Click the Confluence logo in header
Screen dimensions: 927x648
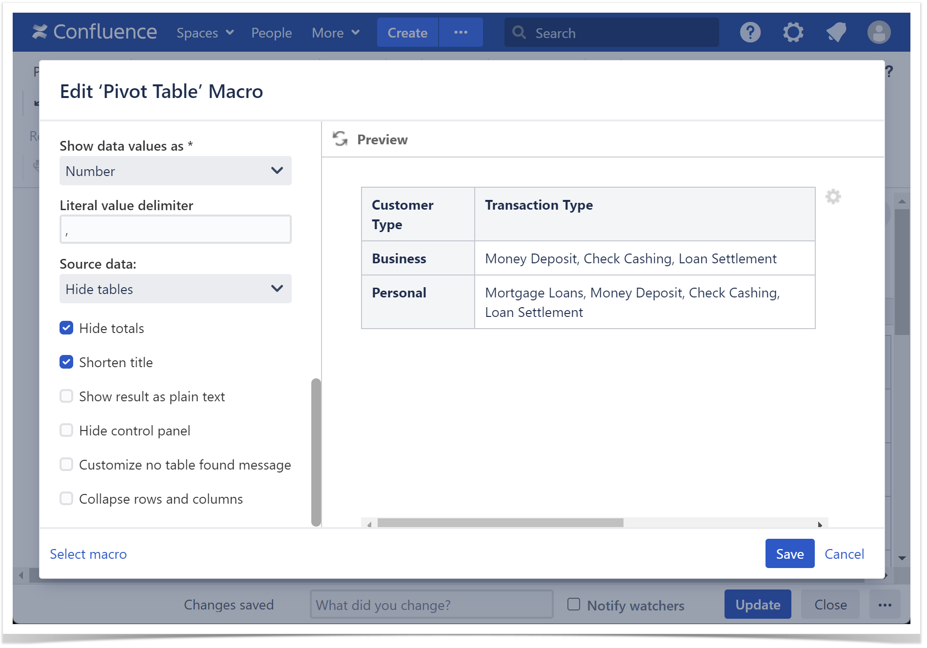94,32
